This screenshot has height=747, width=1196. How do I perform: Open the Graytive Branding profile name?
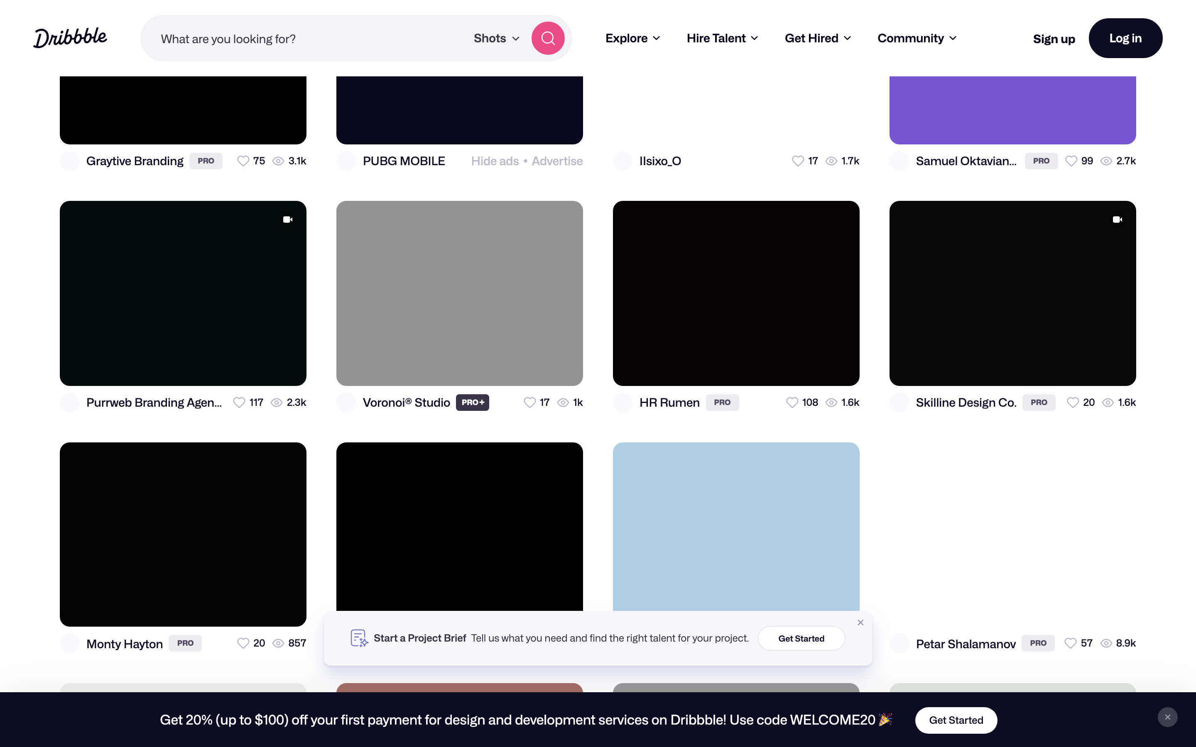pyautogui.click(x=135, y=161)
